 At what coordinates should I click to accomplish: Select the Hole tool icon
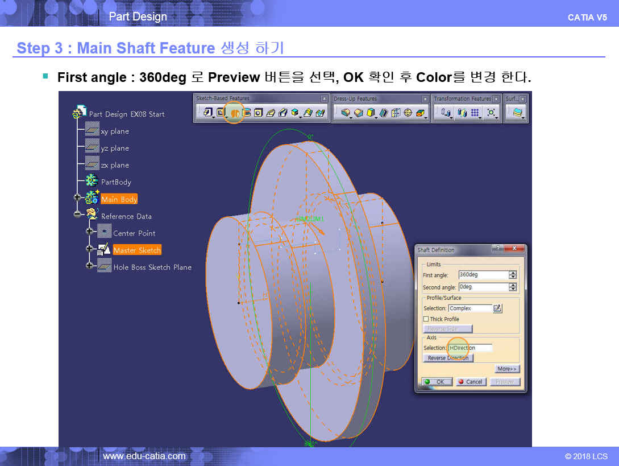[x=258, y=113]
